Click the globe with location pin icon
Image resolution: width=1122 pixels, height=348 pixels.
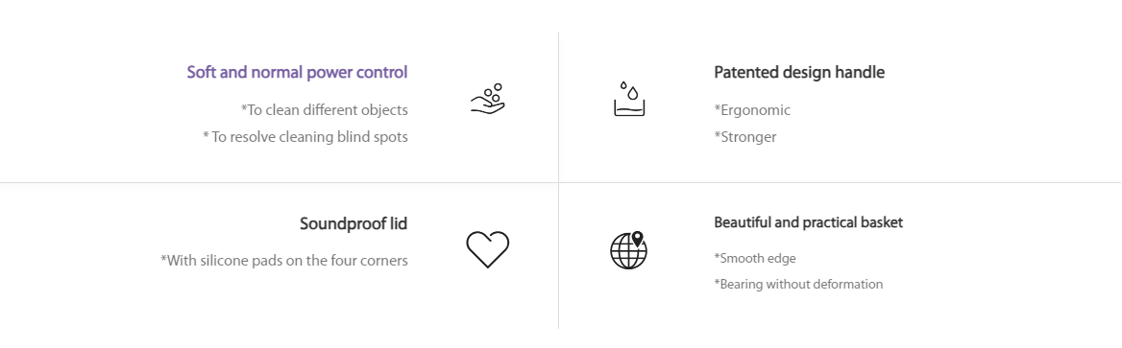click(x=629, y=250)
